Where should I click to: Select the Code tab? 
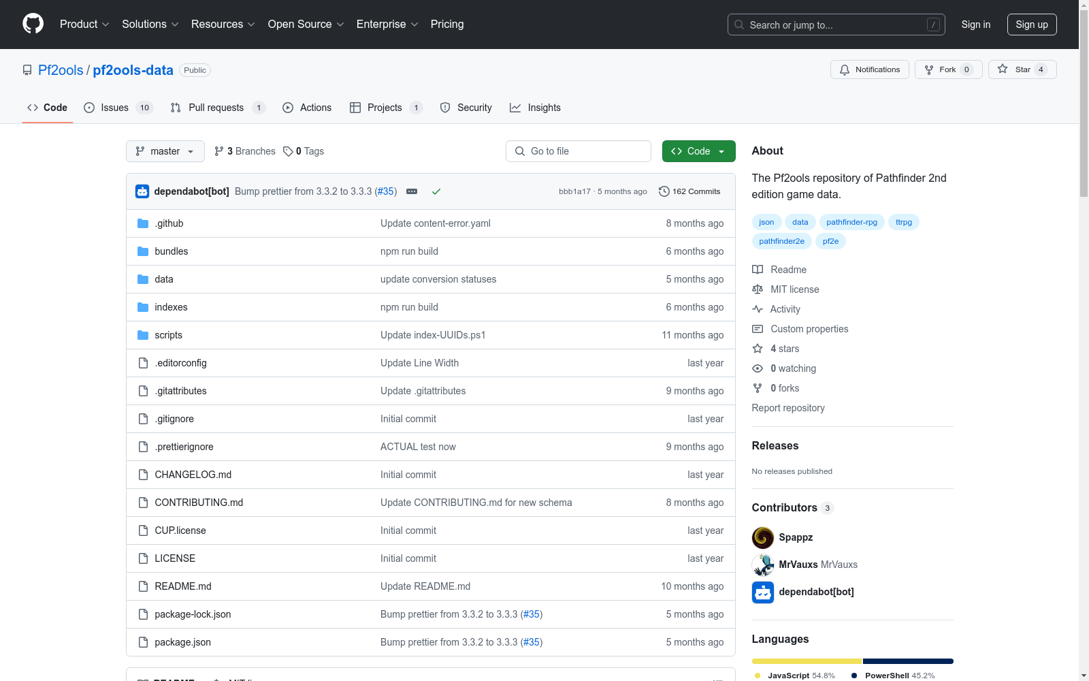48,108
